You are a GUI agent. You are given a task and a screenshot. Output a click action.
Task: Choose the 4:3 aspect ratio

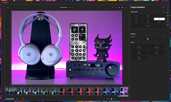148,19
